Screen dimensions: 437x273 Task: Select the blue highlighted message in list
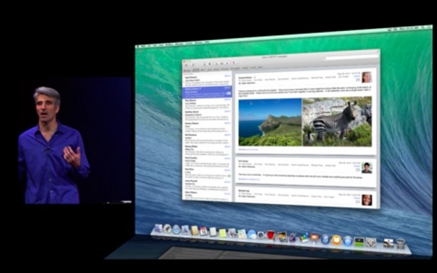[x=207, y=92]
